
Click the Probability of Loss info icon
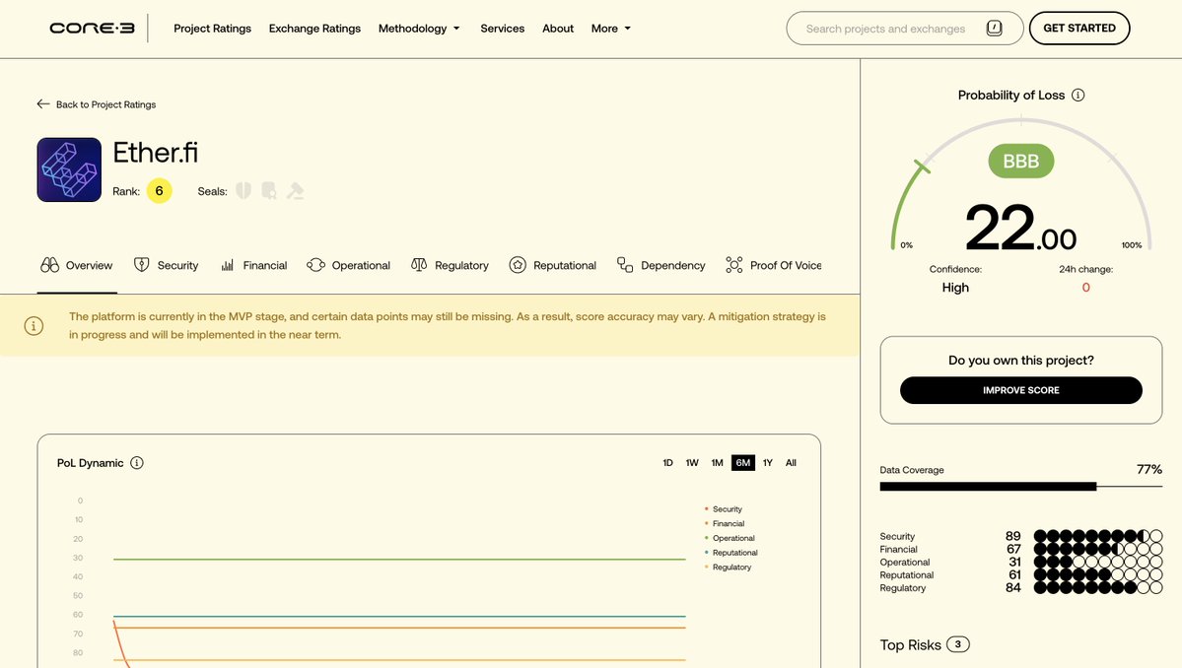coord(1078,95)
